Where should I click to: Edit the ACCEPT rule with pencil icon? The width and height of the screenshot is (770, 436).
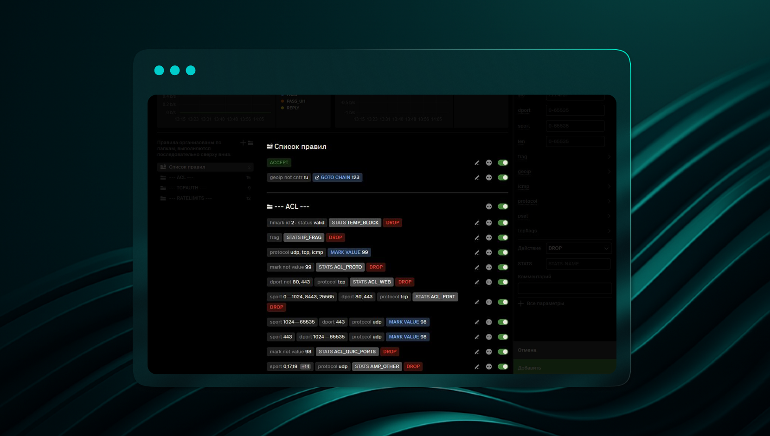click(477, 163)
